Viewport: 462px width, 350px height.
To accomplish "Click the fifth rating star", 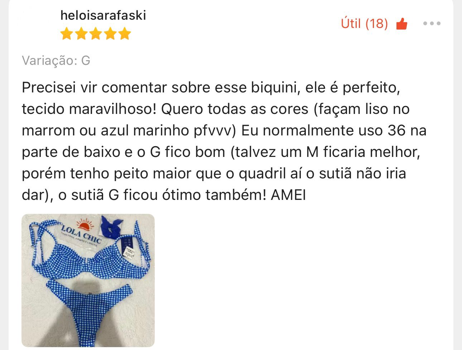I will point(124,34).
